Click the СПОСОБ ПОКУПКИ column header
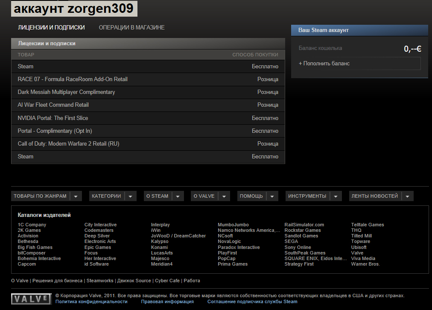The width and height of the screenshot is (432, 310). coord(255,55)
